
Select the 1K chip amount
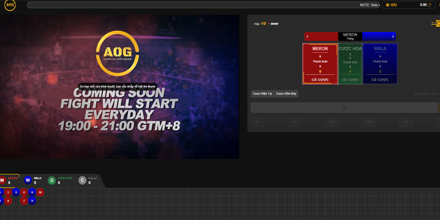click(406, 122)
